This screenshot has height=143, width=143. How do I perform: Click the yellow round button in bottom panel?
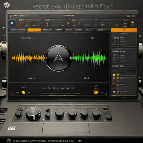(x=23, y=92)
